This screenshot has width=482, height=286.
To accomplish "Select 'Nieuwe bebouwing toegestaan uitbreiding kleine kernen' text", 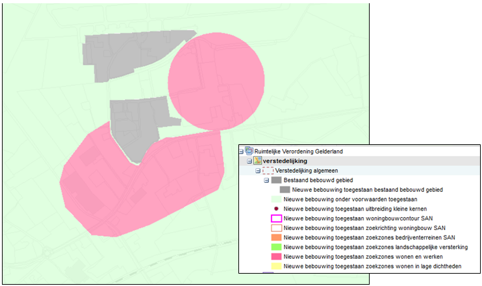I will [x=355, y=209].
